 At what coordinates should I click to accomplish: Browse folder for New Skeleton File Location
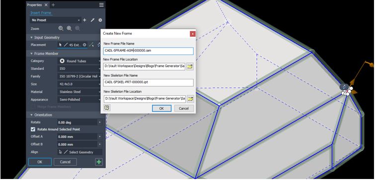click(190, 99)
